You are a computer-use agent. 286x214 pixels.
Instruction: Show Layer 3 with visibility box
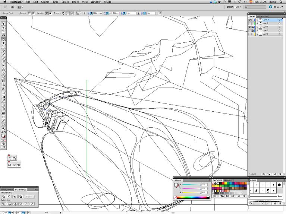(250, 23)
